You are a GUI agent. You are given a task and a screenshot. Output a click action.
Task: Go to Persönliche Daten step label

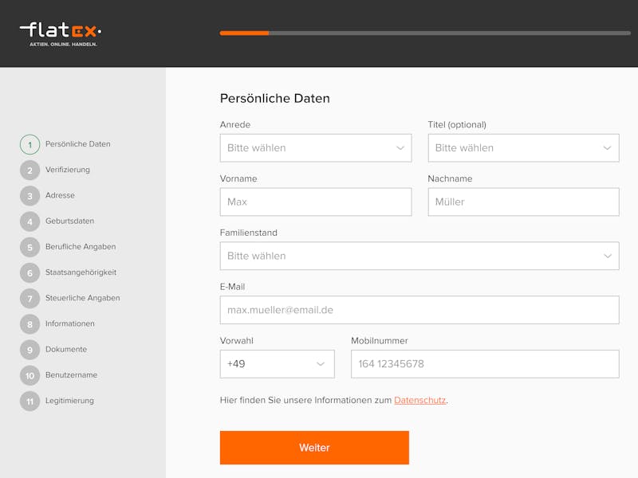click(77, 144)
